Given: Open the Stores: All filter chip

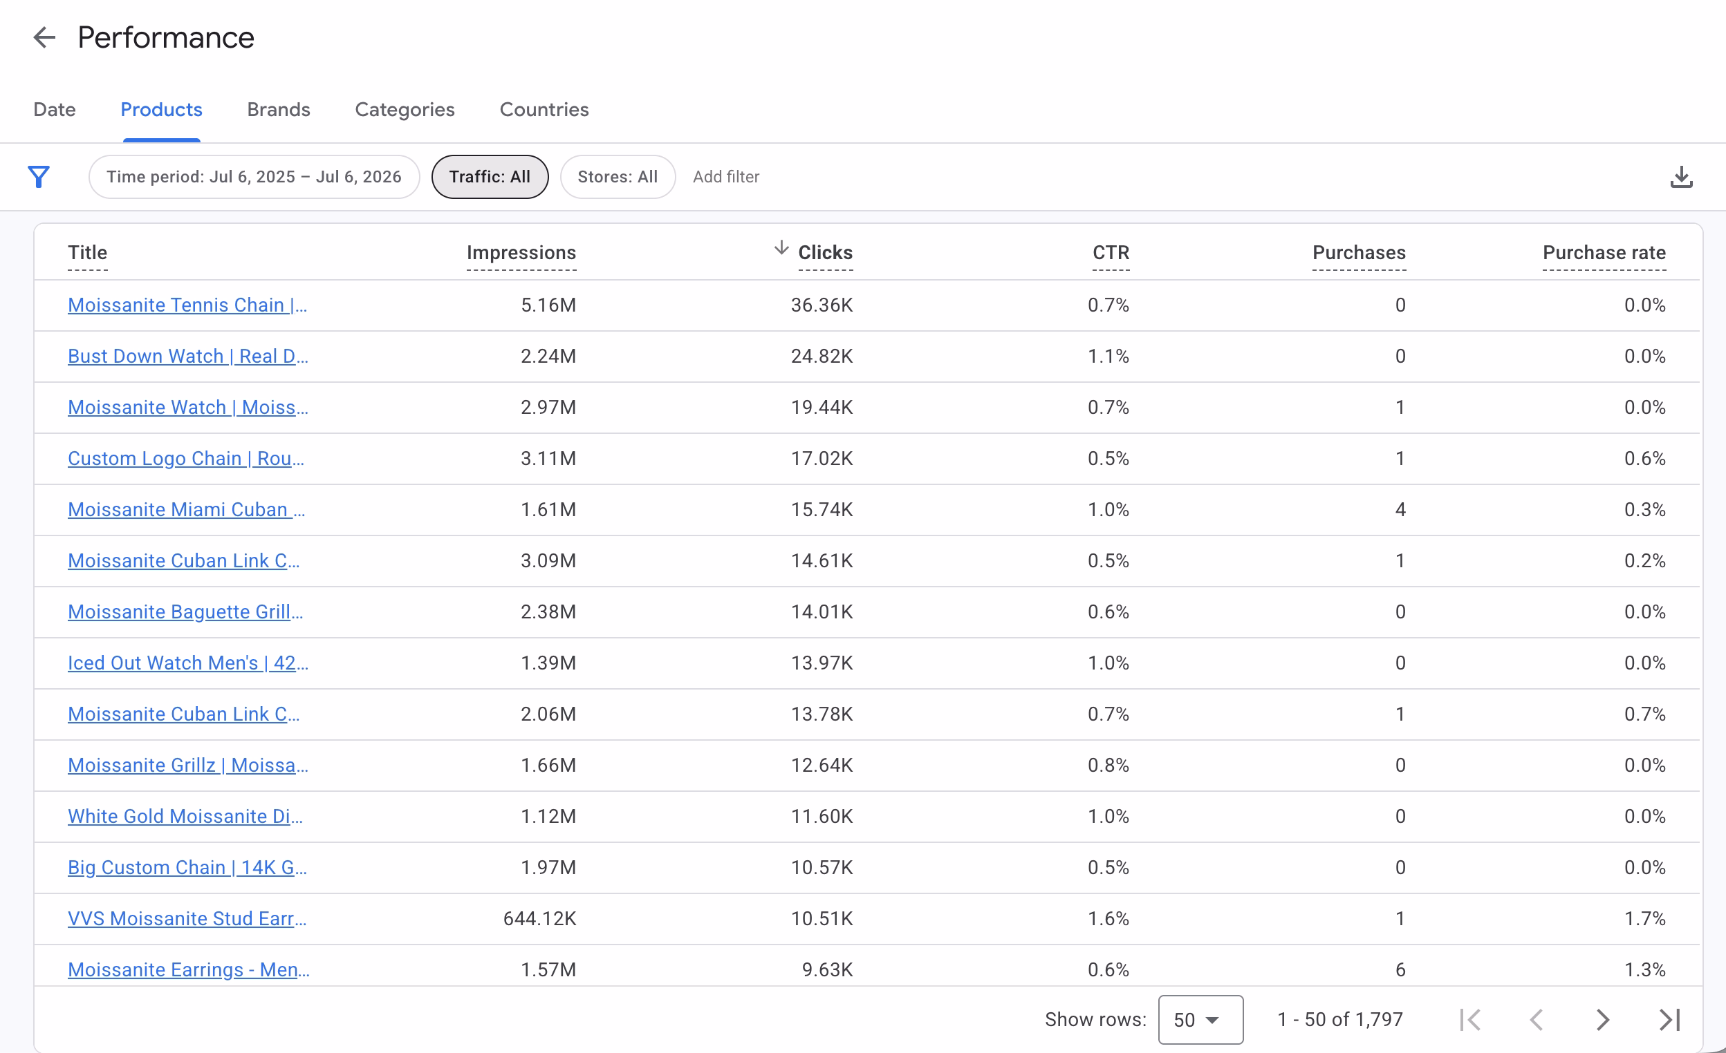Looking at the screenshot, I should click(617, 177).
